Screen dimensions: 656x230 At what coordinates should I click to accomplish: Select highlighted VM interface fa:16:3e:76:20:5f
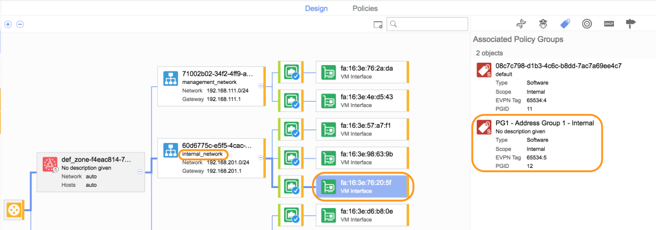point(362,186)
